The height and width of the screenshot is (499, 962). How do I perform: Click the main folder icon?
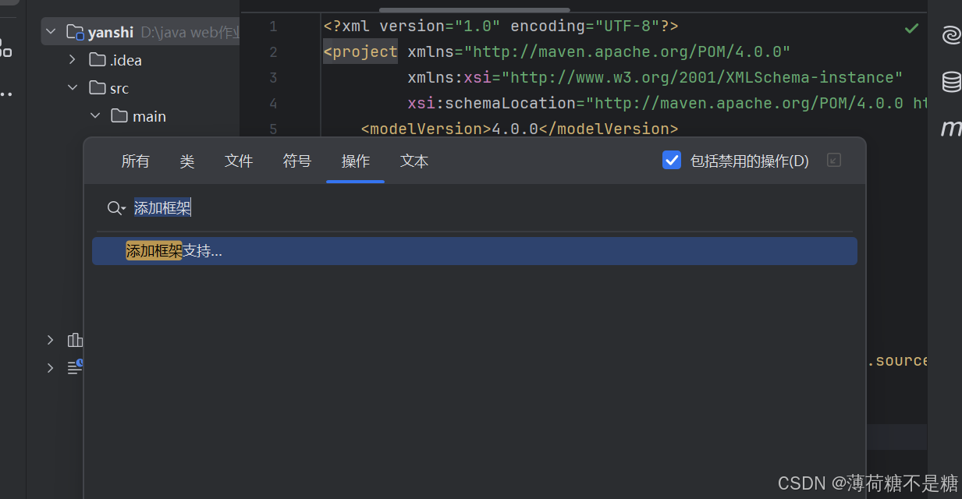(x=119, y=116)
